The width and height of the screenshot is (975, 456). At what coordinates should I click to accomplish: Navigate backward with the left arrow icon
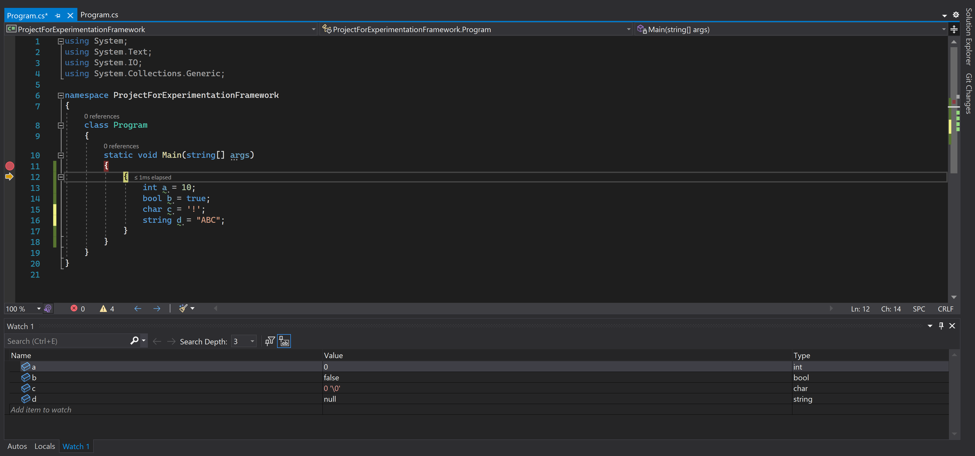pos(137,309)
